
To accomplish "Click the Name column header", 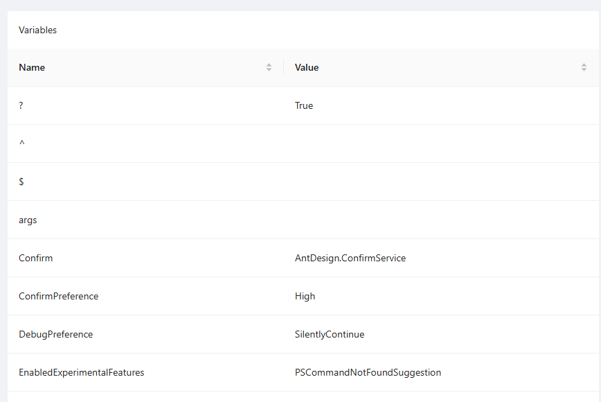I will point(145,67).
